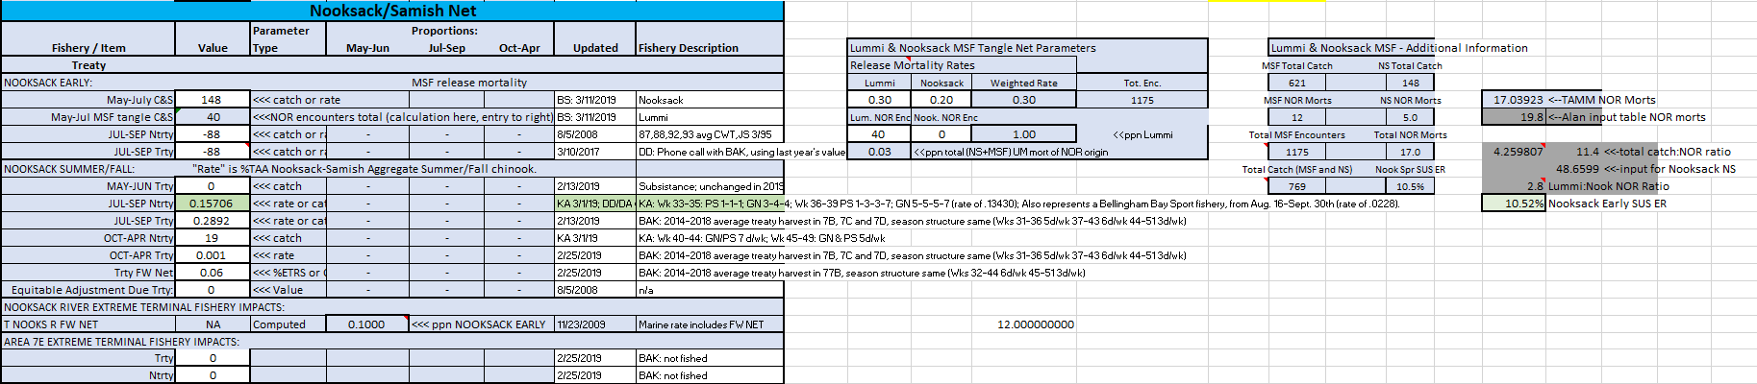Select the ppn NOOKSACK EARLY cell 0.1000
Viewport: 1757px width, 384px height.
click(x=367, y=324)
